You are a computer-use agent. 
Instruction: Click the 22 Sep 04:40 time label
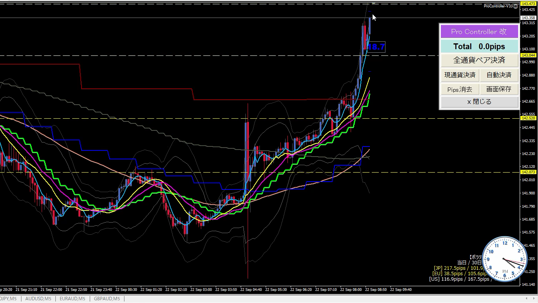(x=251, y=290)
